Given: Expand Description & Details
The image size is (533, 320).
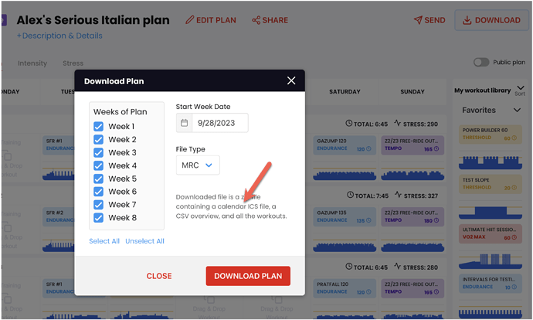Looking at the screenshot, I should 59,36.
